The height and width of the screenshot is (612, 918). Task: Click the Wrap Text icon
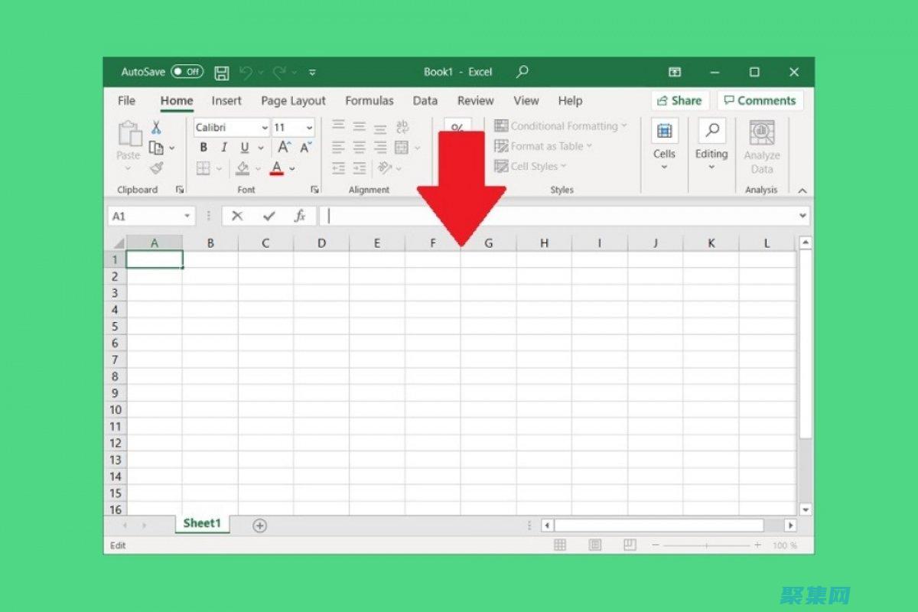point(402,127)
